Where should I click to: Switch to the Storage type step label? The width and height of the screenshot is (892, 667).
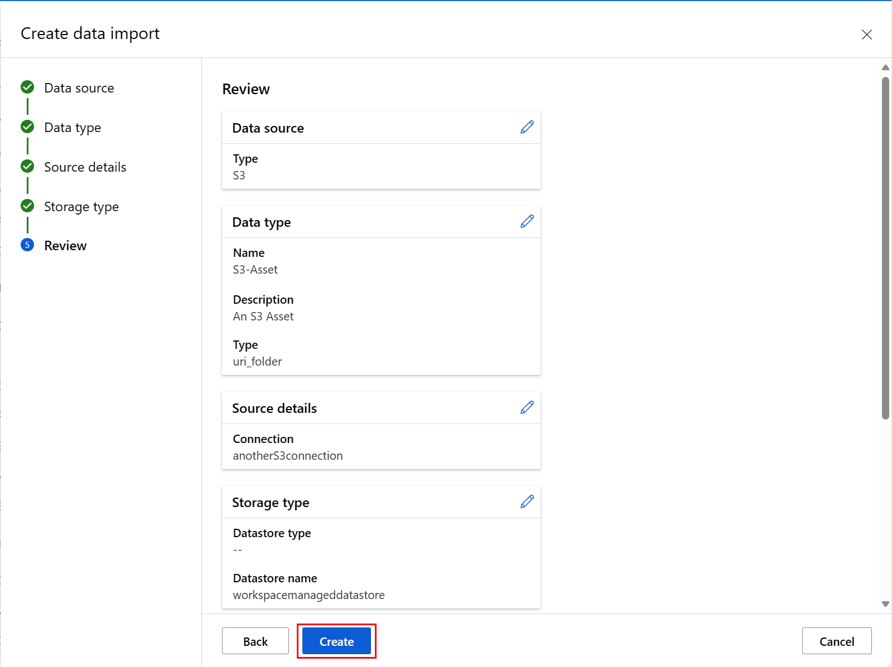pyautogui.click(x=81, y=207)
